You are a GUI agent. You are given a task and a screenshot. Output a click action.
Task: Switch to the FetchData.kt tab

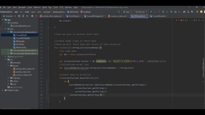coord(74,16)
